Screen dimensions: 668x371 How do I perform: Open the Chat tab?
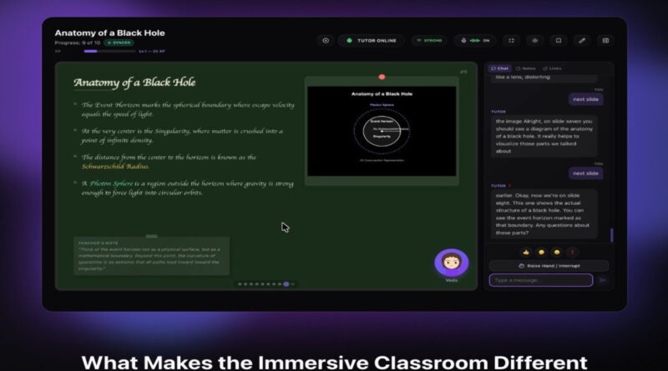pos(499,68)
